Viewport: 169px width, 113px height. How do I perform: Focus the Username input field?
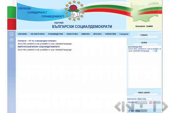pos(145,99)
